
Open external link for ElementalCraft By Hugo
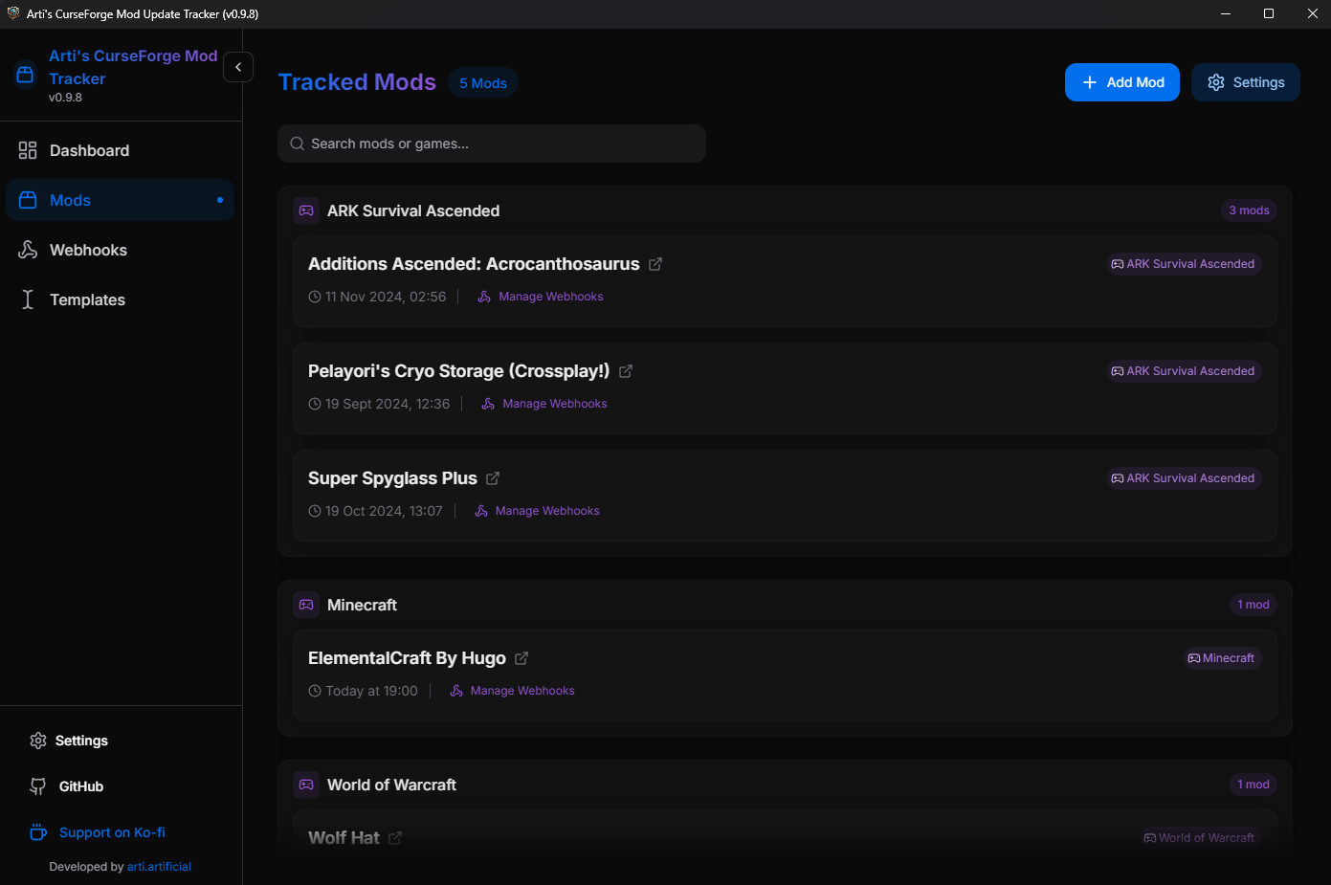coord(521,658)
